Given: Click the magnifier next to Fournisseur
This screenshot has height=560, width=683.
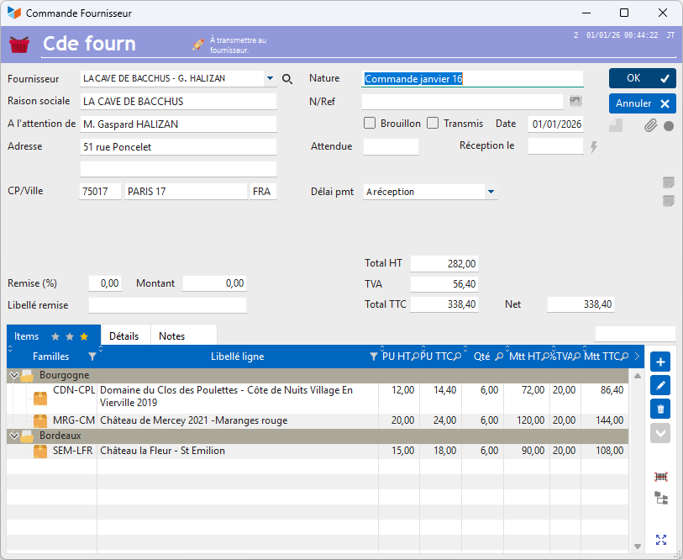Looking at the screenshot, I should (x=287, y=79).
